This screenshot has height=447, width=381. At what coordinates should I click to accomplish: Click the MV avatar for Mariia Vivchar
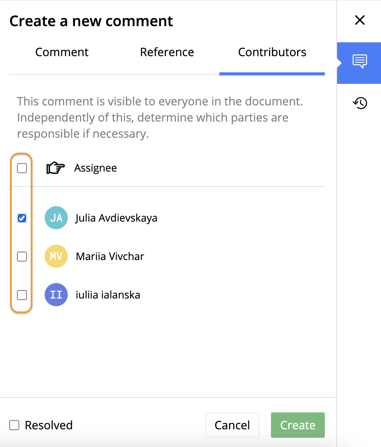coord(56,256)
